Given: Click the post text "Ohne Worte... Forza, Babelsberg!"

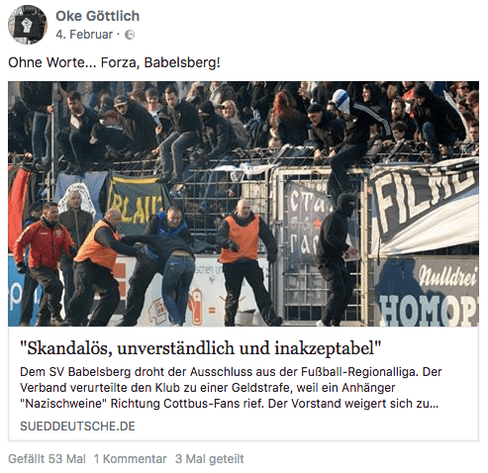Looking at the screenshot, I should tap(114, 62).
